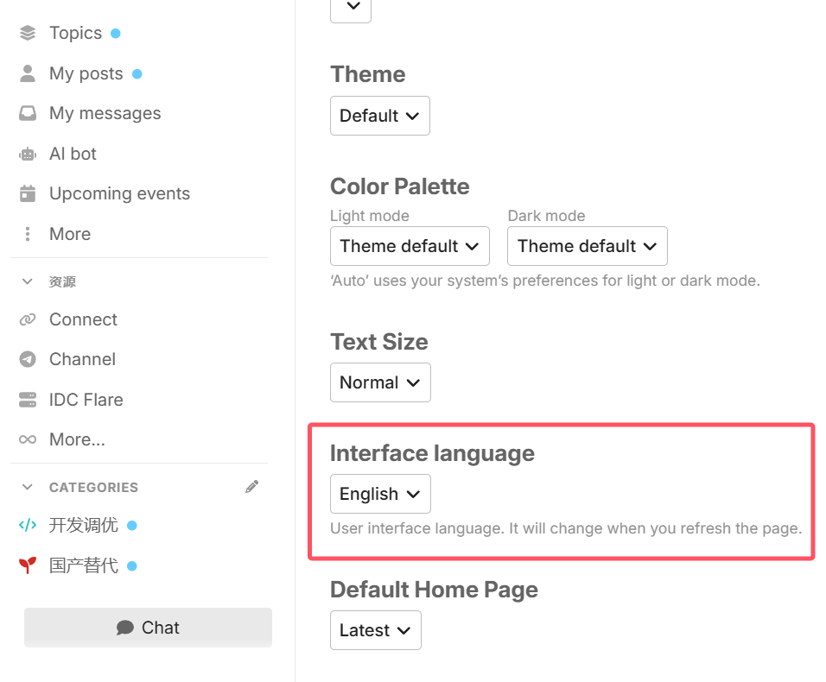826x682 pixels.
Task: Open the Interface language dropdown showing English
Action: 380,494
